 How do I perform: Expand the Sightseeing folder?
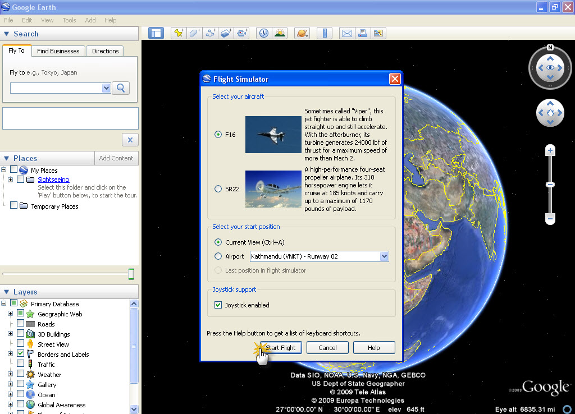[x=10, y=180]
